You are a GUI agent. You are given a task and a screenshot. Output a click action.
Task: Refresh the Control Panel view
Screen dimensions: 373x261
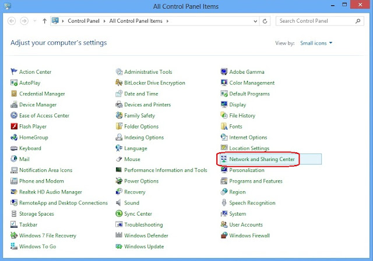(x=265, y=21)
